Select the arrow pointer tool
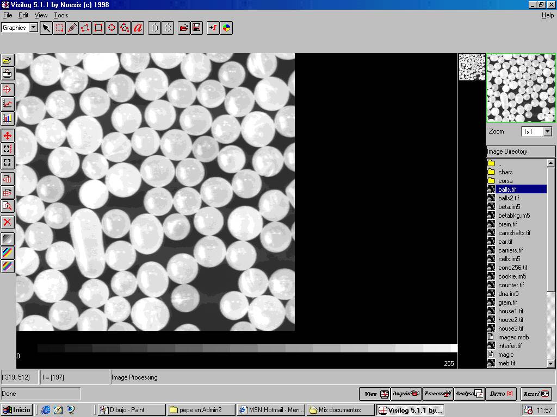 (x=46, y=28)
